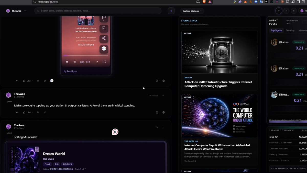Open the Dream World album cover art
307x173 pixels.
click(x=25, y=160)
